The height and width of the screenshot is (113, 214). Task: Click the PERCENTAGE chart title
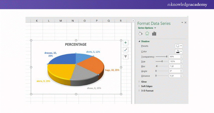click(76, 44)
